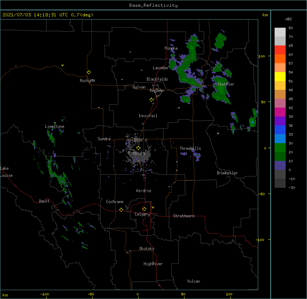Pick the light gray 70 dBZ legend swatch
The image size is (307, 299).
coord(280,32)
